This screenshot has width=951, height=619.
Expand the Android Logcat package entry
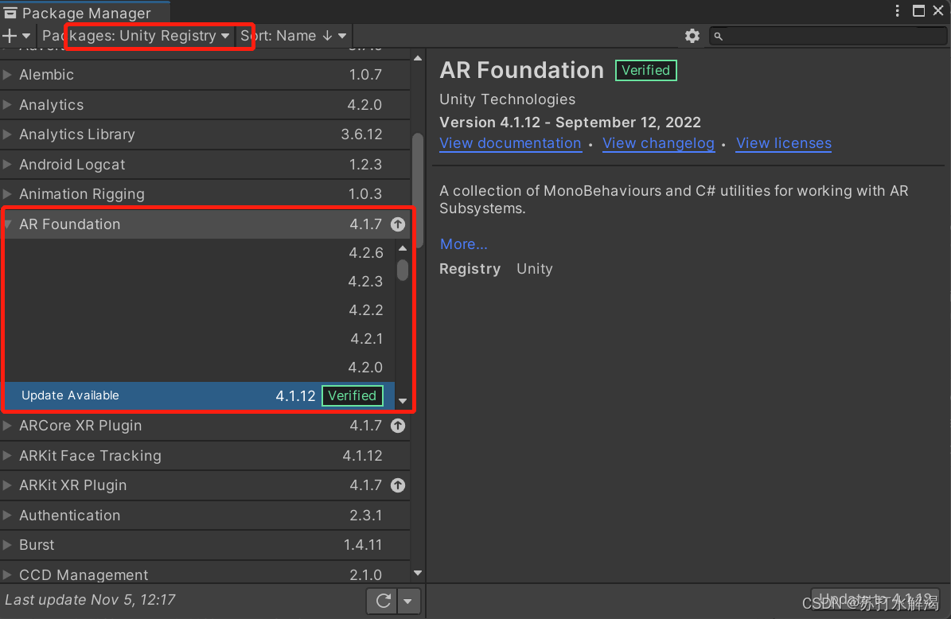(x=7, y=165)
